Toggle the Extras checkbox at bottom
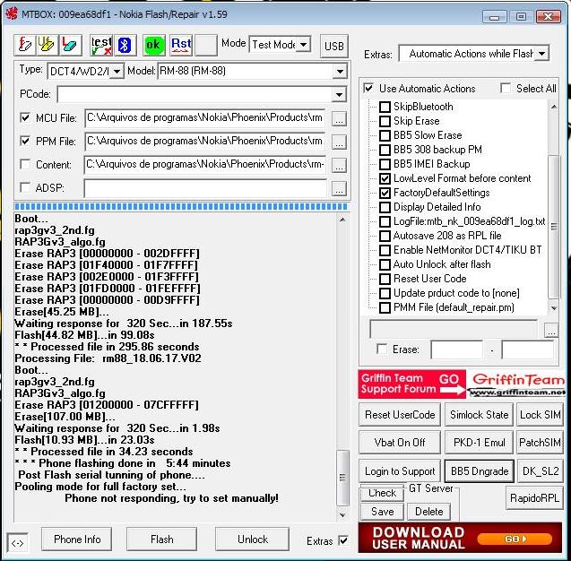The image size is (571, 561). (343, 540)
